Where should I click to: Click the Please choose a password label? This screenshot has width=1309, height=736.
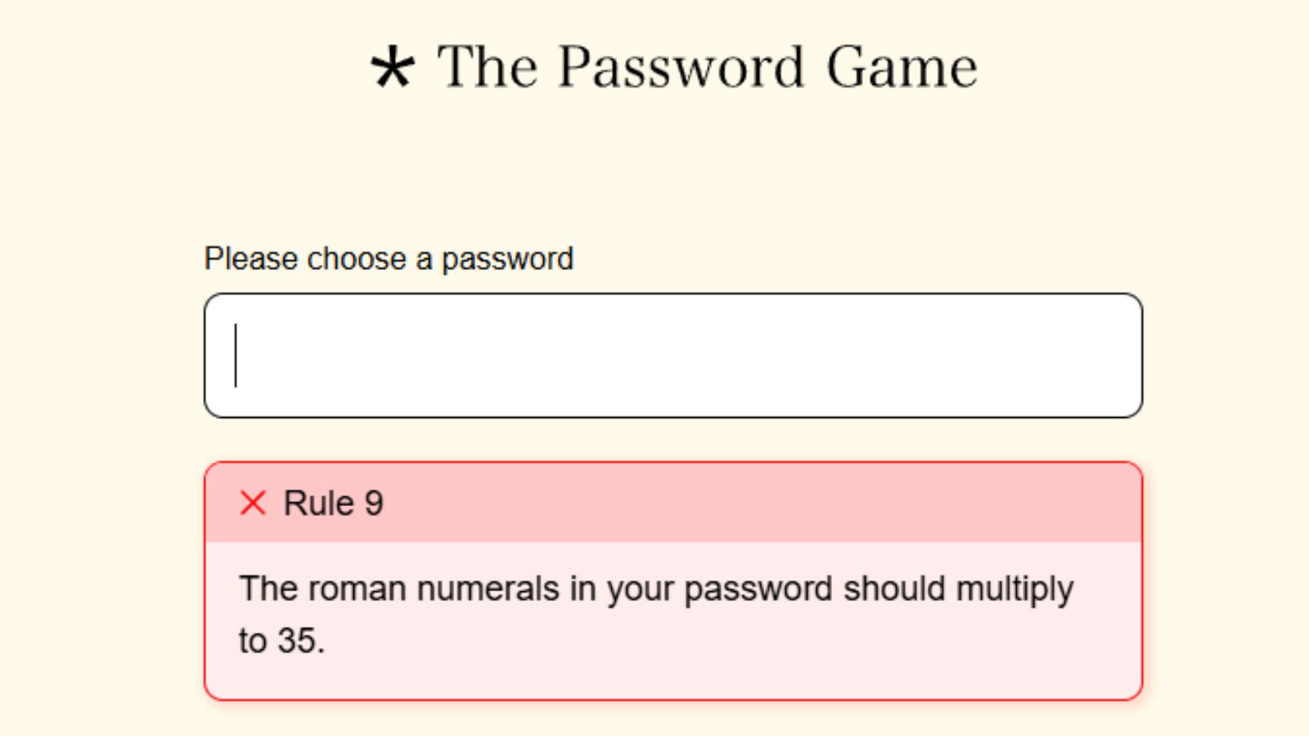389,258
